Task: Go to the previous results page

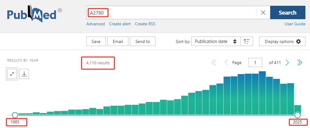Action: (226, 62)
